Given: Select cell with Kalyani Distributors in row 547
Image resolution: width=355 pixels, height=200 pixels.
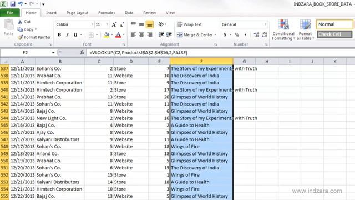Looking at the screenshot, I should (x=60, y=139).
